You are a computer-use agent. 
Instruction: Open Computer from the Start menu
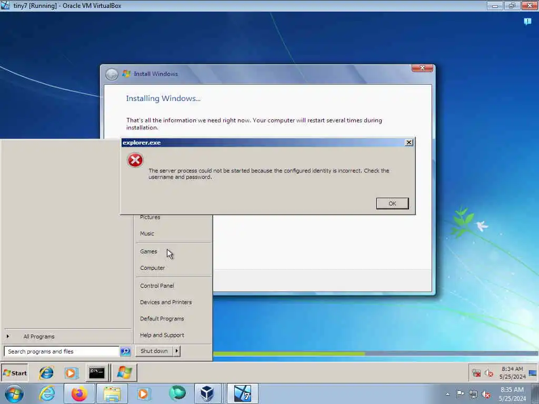(x=152, y=268)
